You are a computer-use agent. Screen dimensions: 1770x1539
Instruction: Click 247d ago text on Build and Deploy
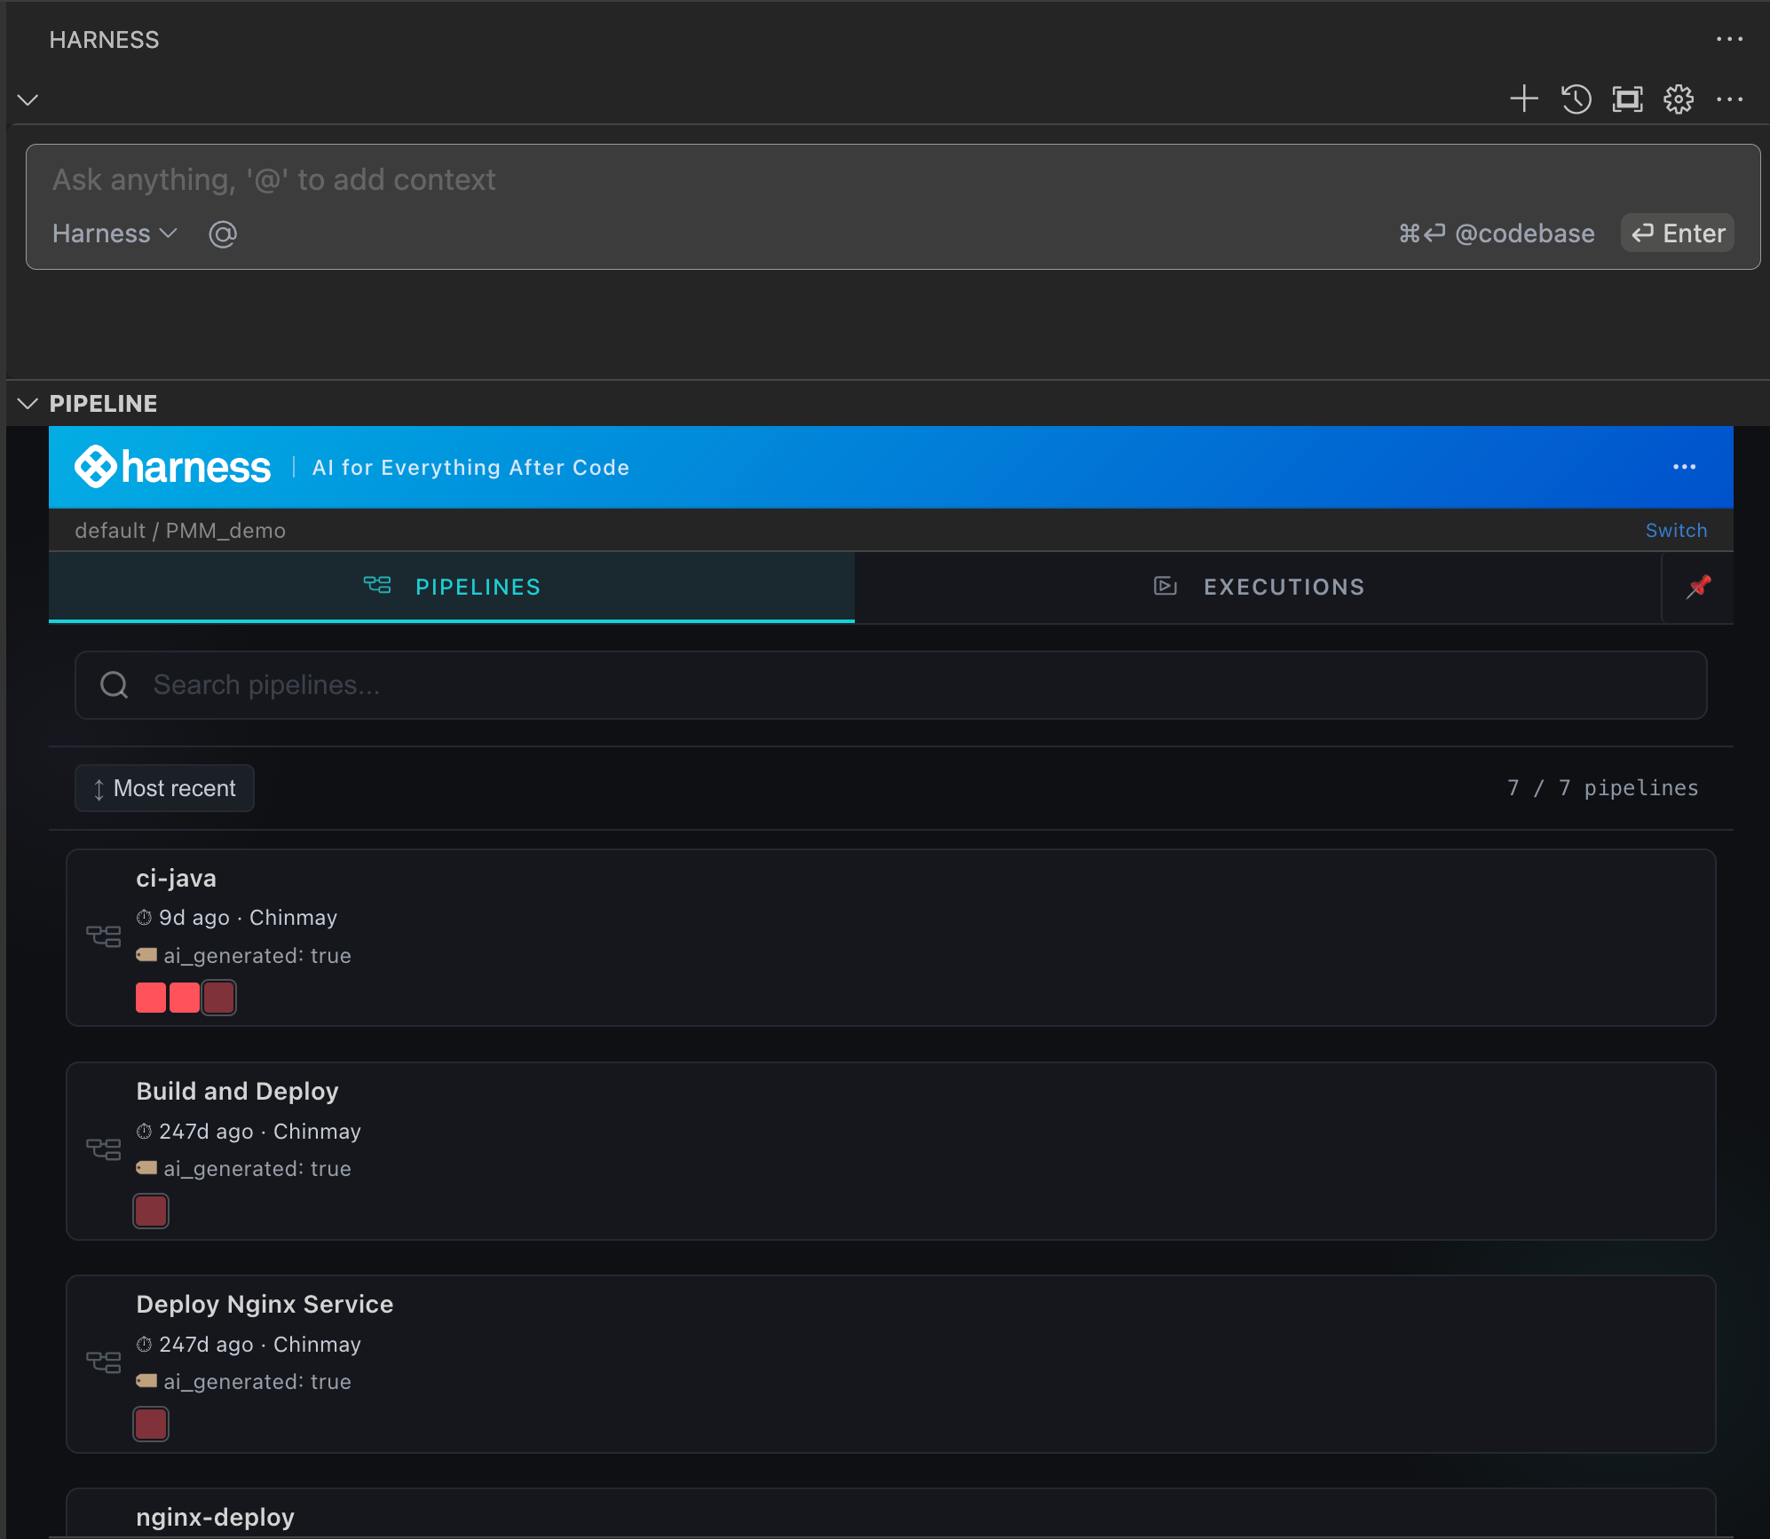click(206, 1132)
